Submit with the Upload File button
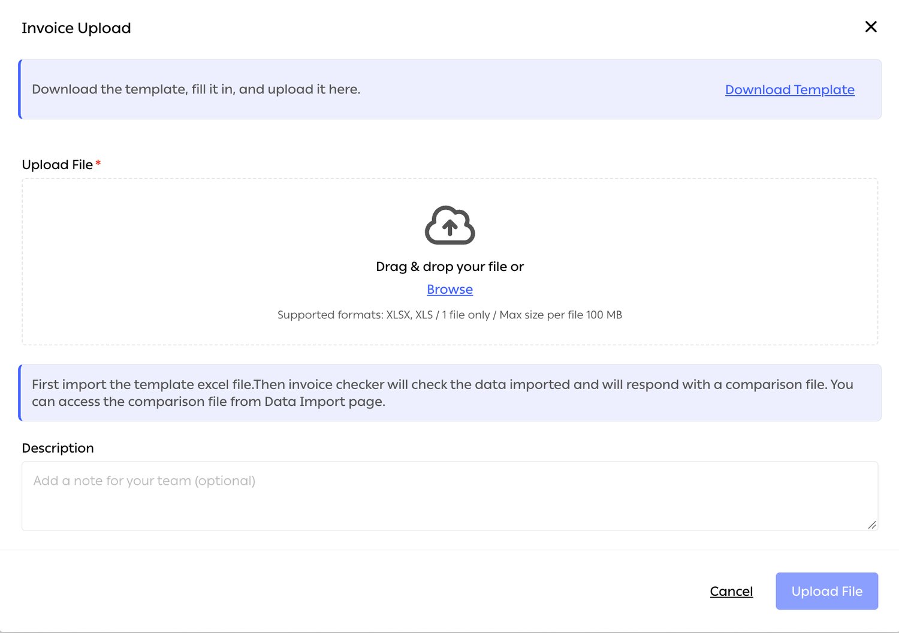 827,591
